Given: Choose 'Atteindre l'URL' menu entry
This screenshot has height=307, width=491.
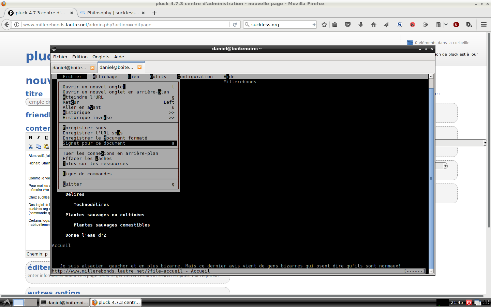Looking at the screenshot, I should coord(119,97).
